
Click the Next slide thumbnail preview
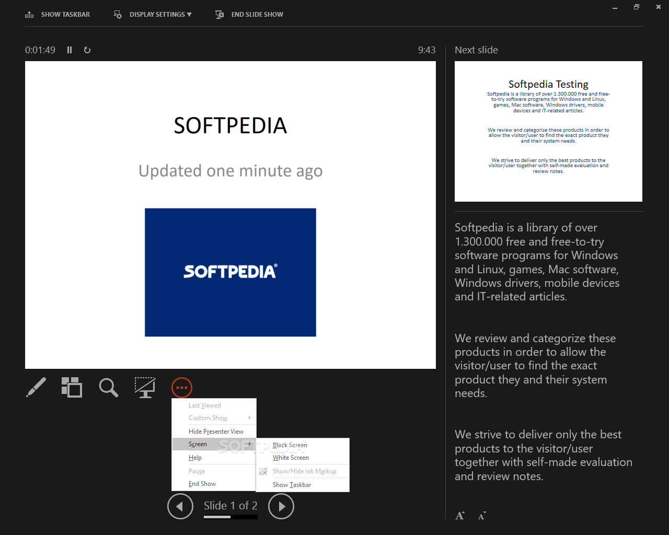point(548,131)
